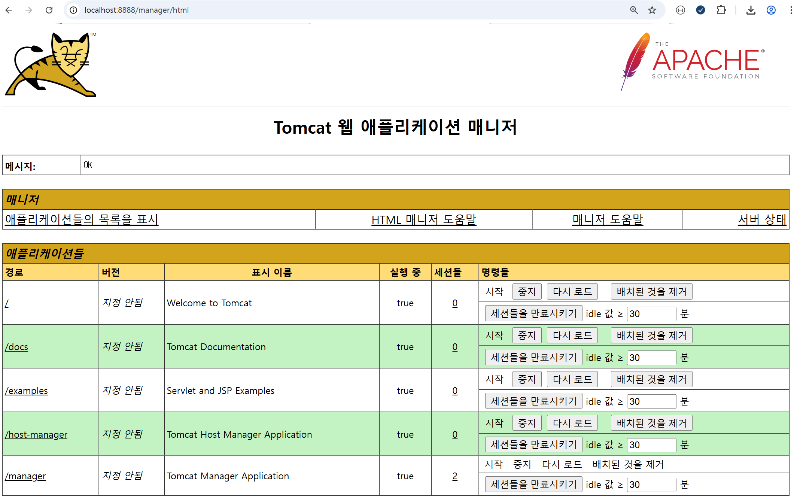Image resolution: width=794 pixels, height=504 pixels.
Task: Open the downloads icon in toolbar
Action: pos(751,10)
